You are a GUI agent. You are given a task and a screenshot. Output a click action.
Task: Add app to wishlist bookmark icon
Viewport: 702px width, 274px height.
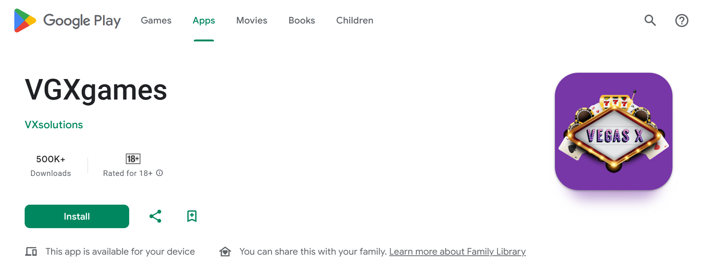click(x=192, y=216)
